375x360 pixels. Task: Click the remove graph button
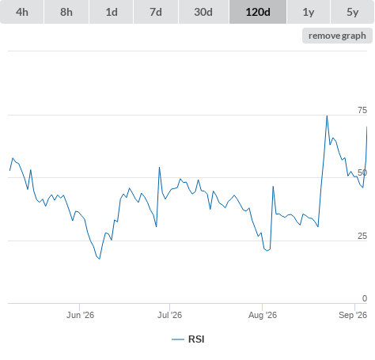337,36
